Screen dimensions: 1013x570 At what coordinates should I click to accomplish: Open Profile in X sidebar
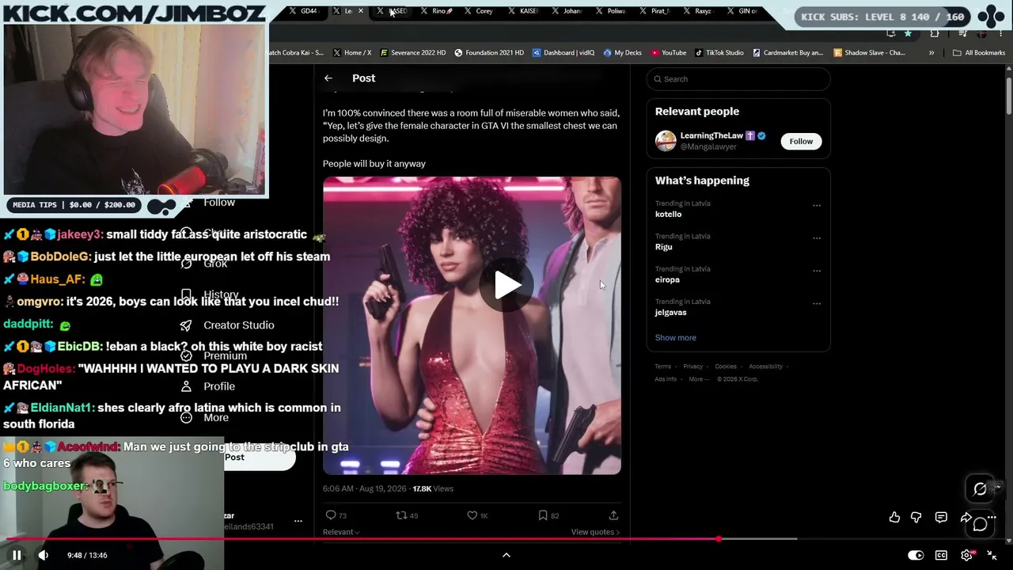(209, 386)
